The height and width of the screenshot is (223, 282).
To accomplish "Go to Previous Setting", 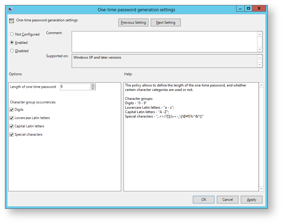I will [x=133, y=23].
